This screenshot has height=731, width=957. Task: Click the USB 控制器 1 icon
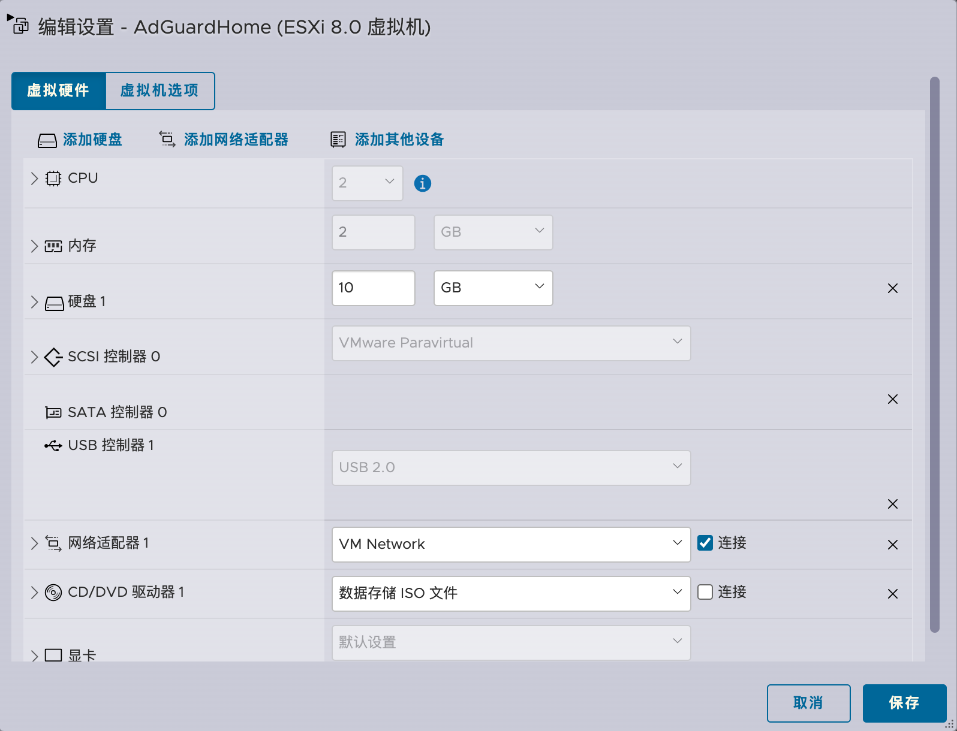(53, 446)
